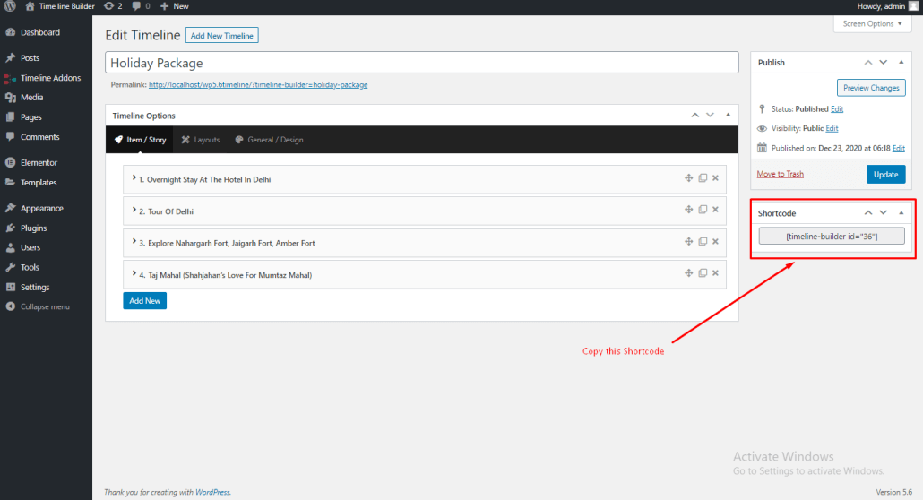Open the comments bubble in admin bar

point(140,6)
